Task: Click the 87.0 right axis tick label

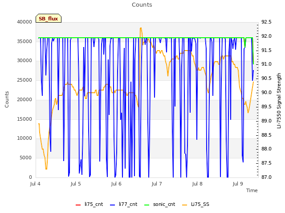Action: coord(266,177)
